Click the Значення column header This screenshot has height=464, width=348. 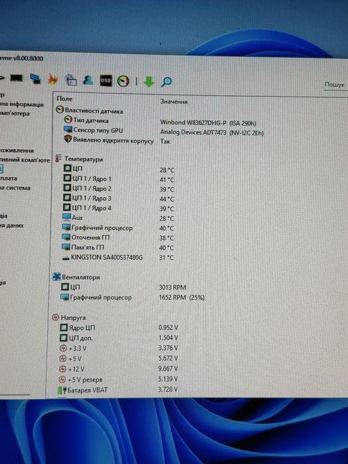point(174,101)
